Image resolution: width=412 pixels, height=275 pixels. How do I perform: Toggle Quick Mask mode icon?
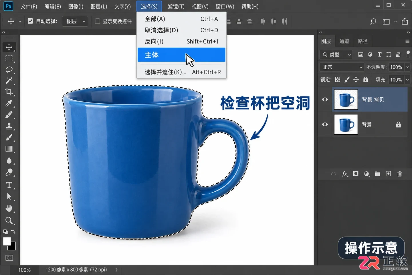9,258
